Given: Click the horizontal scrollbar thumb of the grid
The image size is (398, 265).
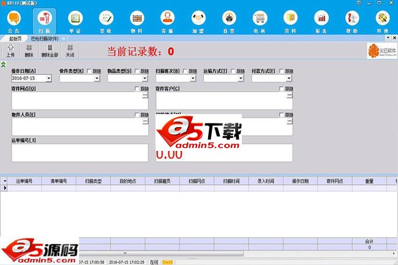Looking at the screenshot, I should (161, 253).
